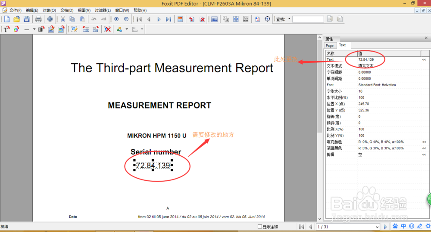Go to next page in top toolbar

click(x=159, y=19)
